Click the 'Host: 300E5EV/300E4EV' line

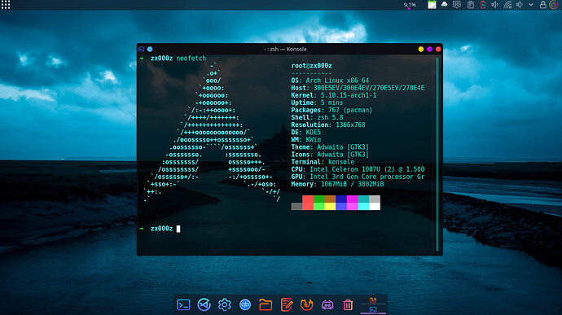coord(358,88)
